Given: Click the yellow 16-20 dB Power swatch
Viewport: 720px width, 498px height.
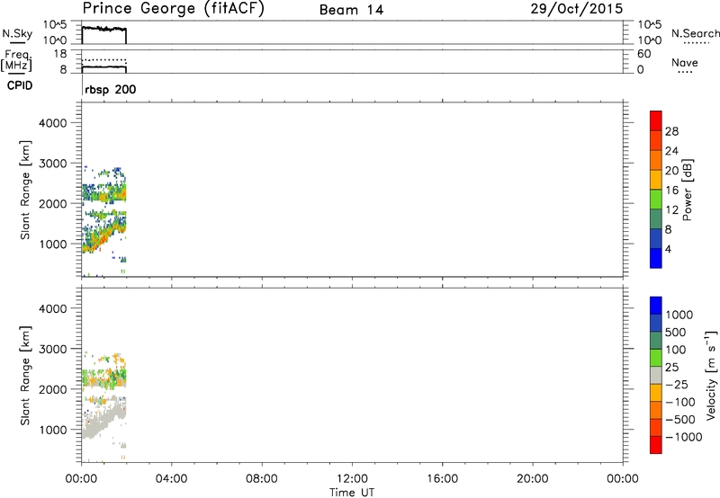Looking at the screenshot, I should click(x=656, y=179).
